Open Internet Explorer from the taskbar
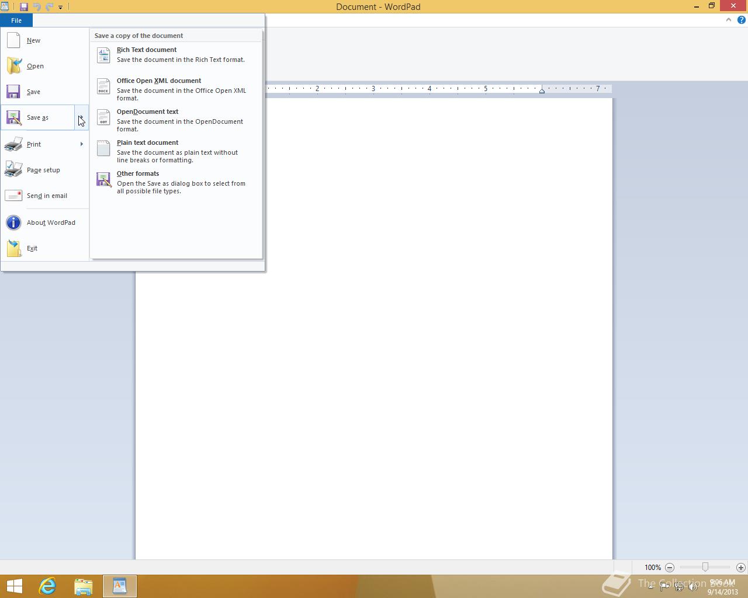Screen dimensions: 748x598 [47, 586]
